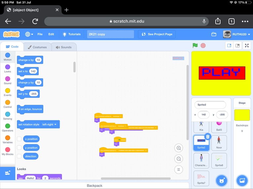Edit the sprite x value 142
The image size is (253, 189).
click(204, 114)
